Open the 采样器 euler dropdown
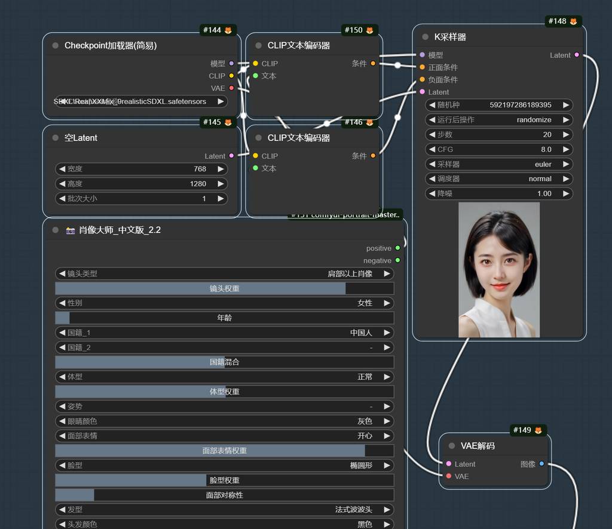This screenshot has width=612, height=529. coord(498,164)
